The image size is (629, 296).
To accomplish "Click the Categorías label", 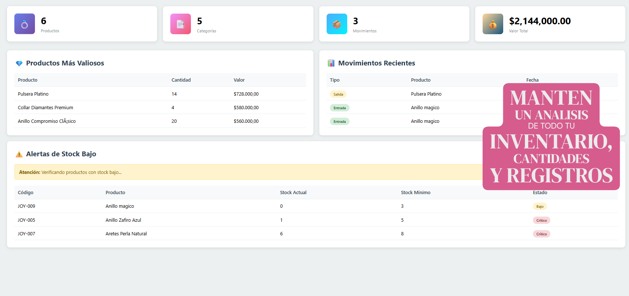I will pyautogui.click(x=206, y=31).
